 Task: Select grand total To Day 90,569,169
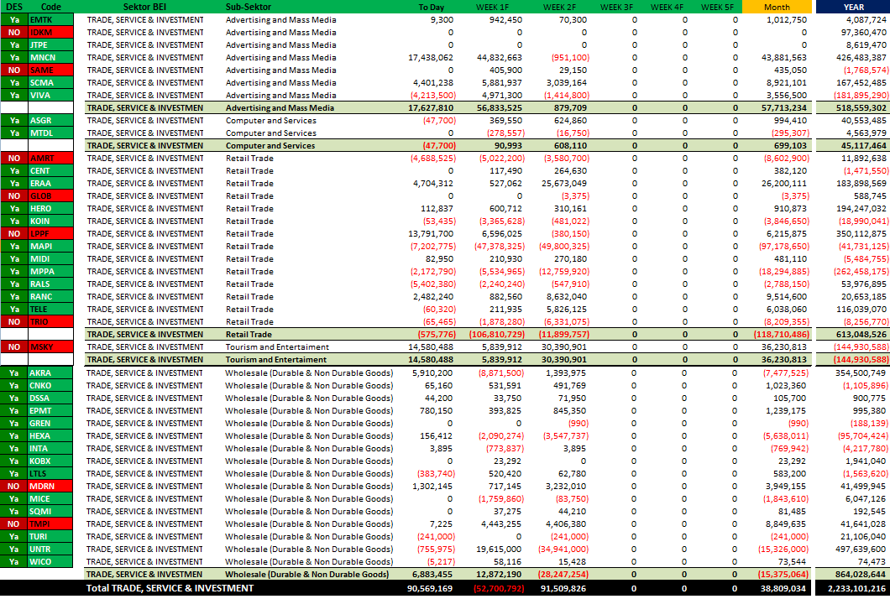tap(430, 588)
